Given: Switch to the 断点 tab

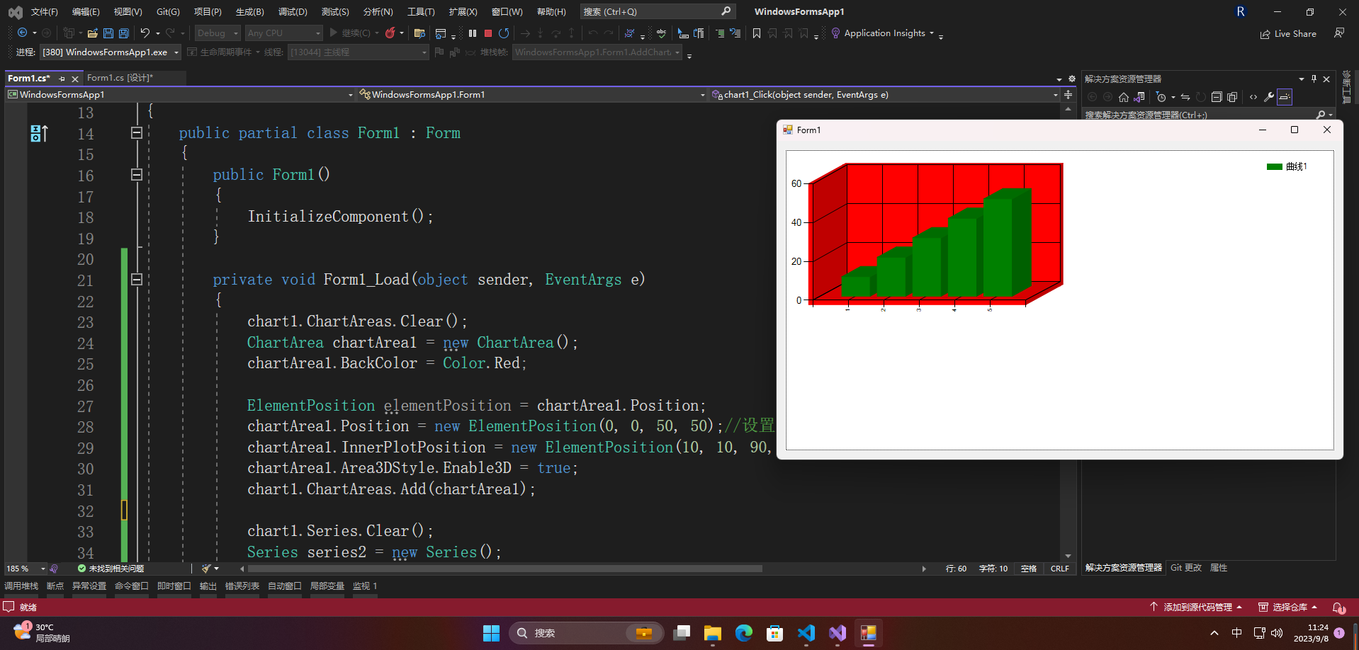Looking at the screenshot, I should pos(55,586).
